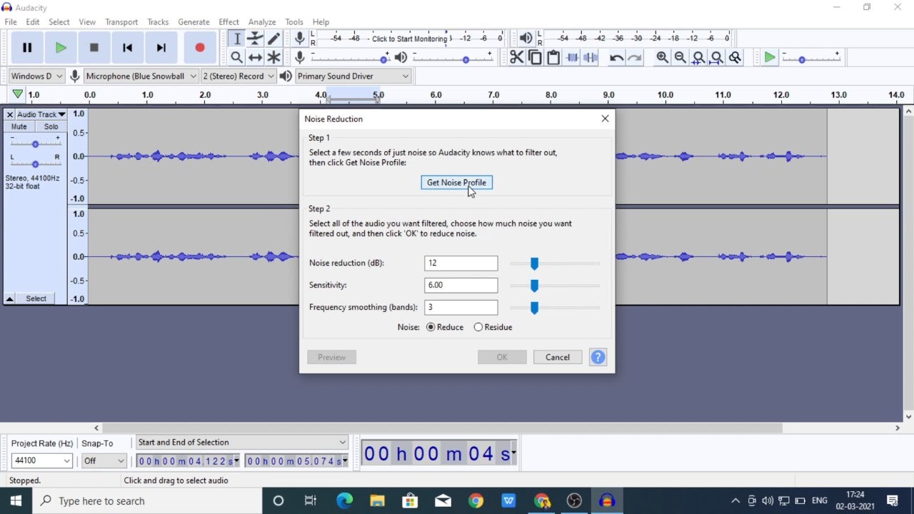The image size is (914, 514).
Task: Toggle Mute on the audio track
Action: [x=19, y=126]
